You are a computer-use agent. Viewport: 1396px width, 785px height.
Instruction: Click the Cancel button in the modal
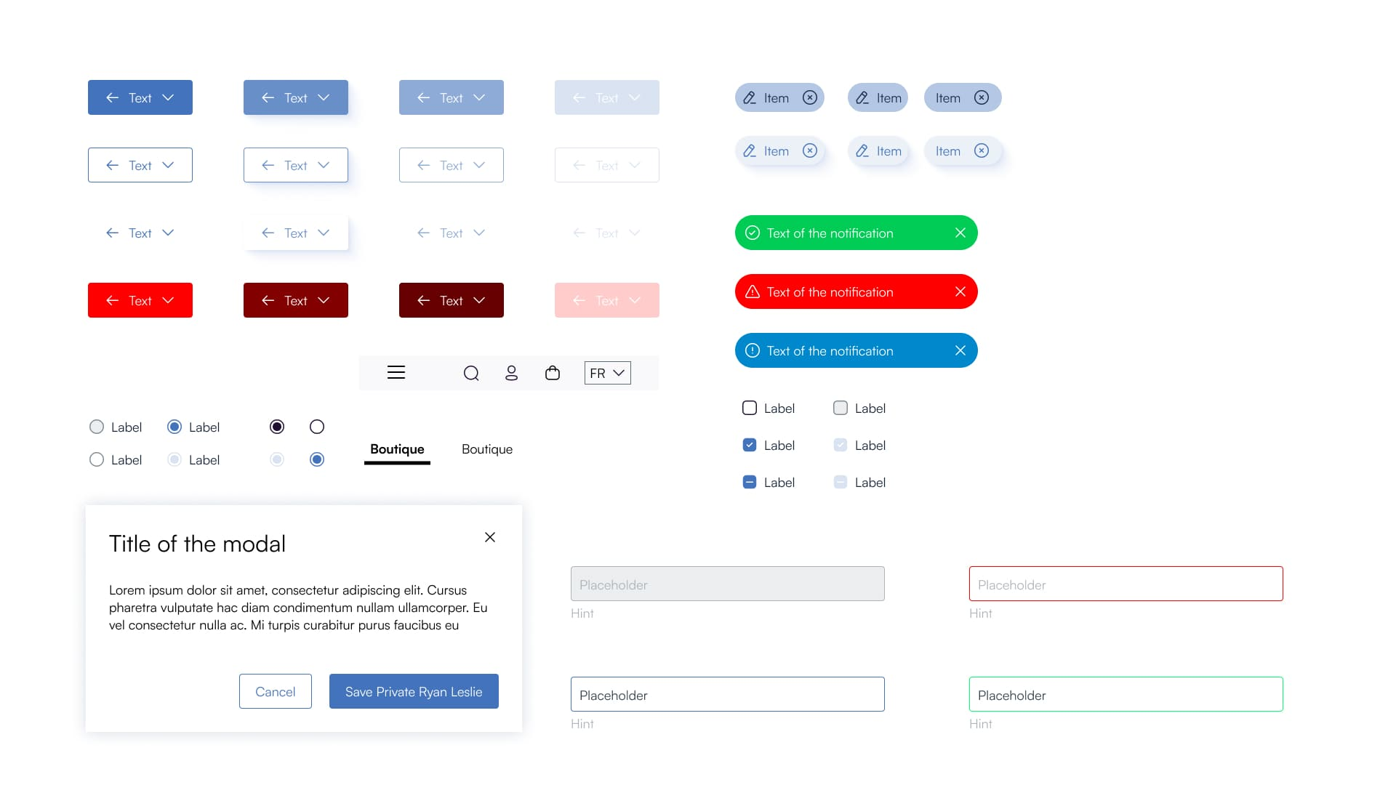[276, 691]
